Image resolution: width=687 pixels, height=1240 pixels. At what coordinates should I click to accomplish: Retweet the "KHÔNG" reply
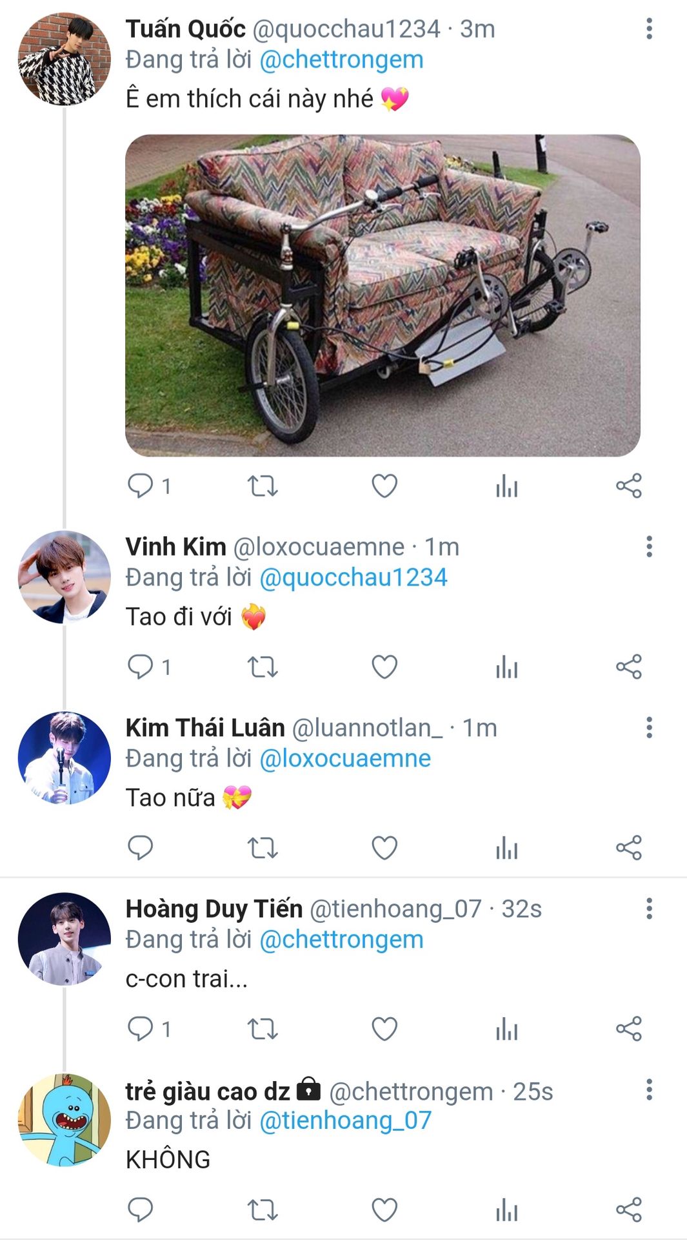[x=263, y=1210]
